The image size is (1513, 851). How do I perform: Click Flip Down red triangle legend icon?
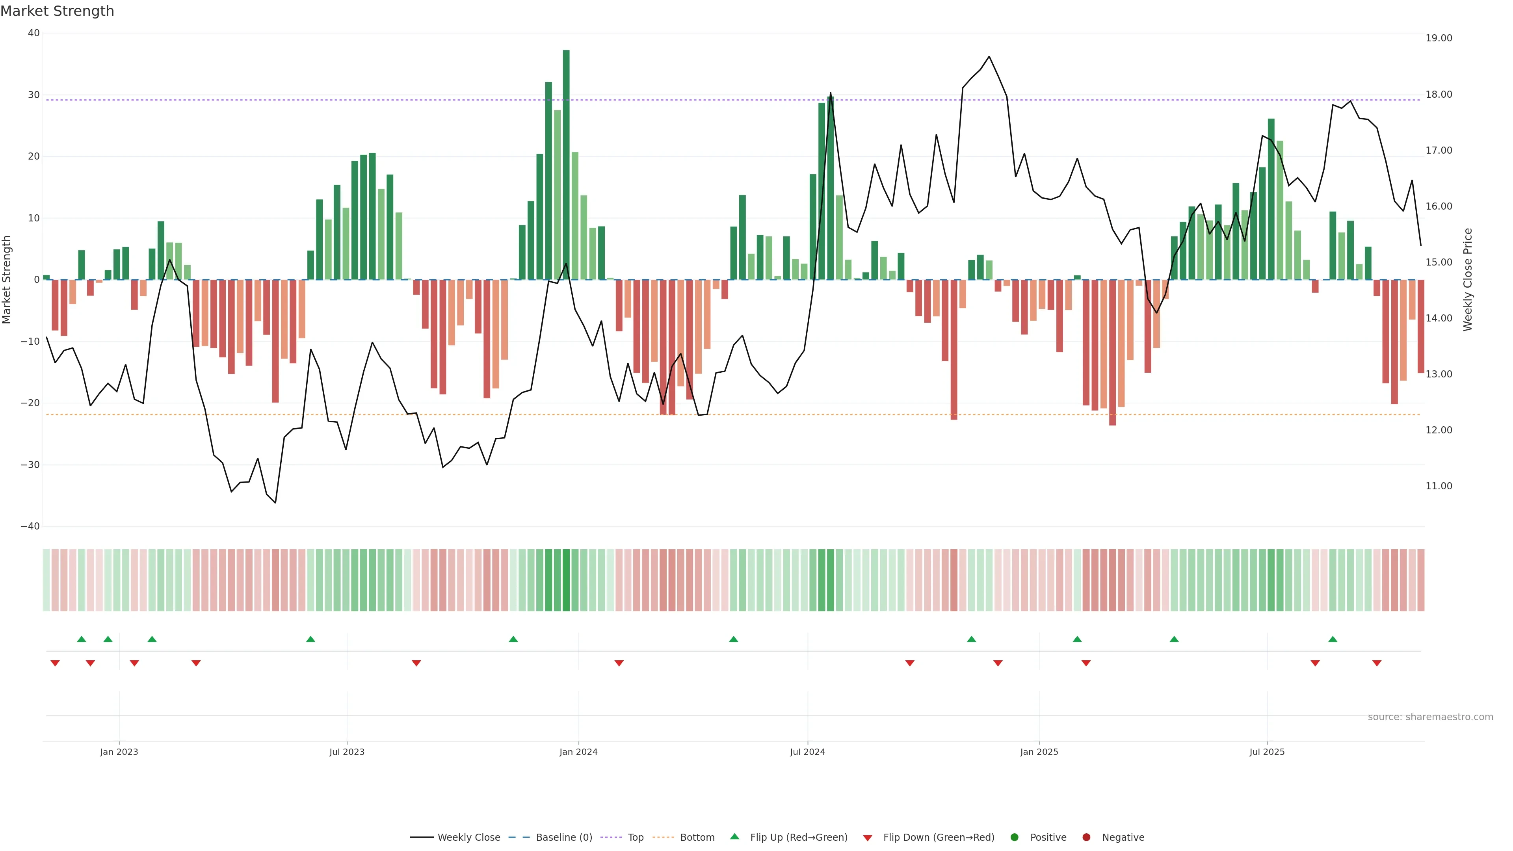pos(868,838)
